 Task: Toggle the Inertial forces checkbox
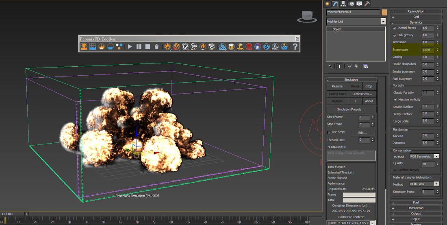395,28
